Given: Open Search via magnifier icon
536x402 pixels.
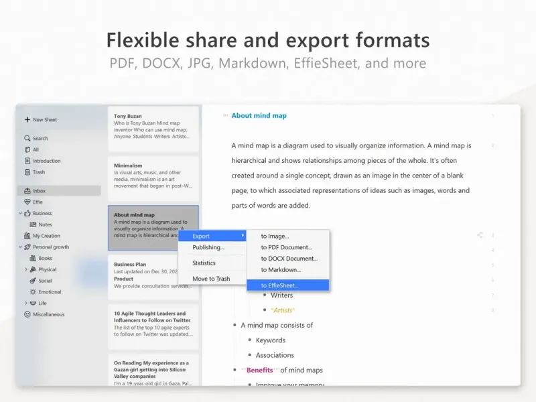Looking at the screenshot, I should click(27, 138).
